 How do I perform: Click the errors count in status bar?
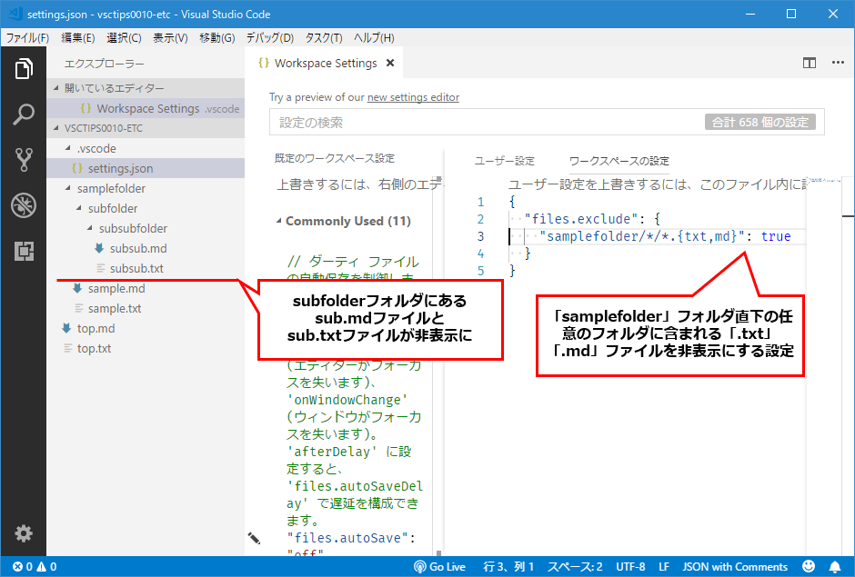pyautogui.click(x=23, y=567)
